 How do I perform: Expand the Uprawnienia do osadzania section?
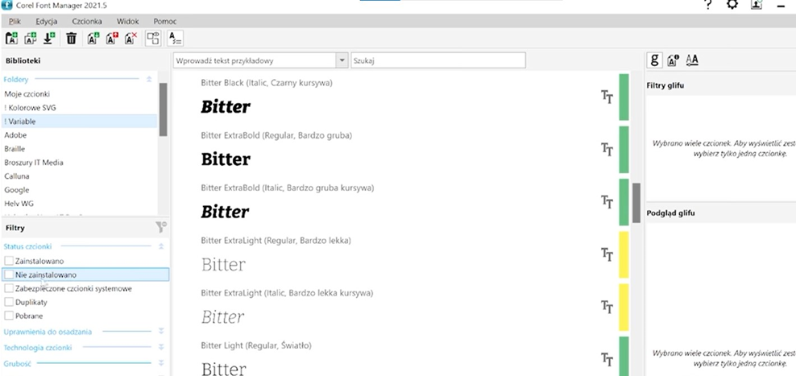[x=161, y=332]
